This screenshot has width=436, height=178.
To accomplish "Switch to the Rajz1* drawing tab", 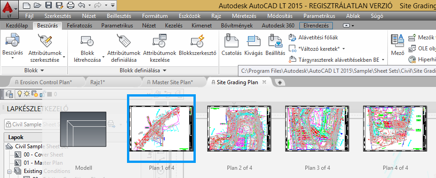I will 97,82.
